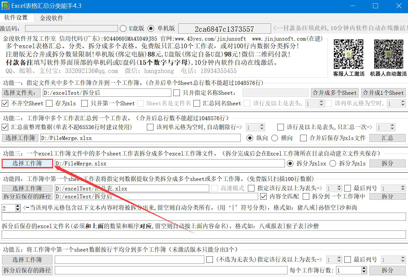Open the 软件设置 tab

tap(16, 17)
